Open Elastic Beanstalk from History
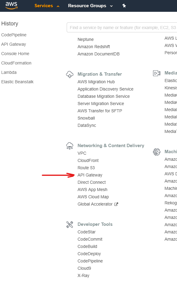Viewport: 177px width, 290px height. (x=17, y=82)
